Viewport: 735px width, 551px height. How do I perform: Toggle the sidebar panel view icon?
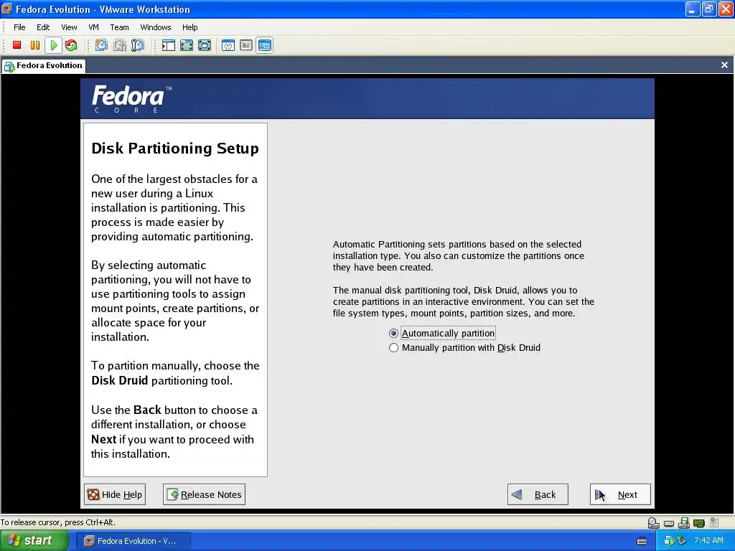[168, 45]
